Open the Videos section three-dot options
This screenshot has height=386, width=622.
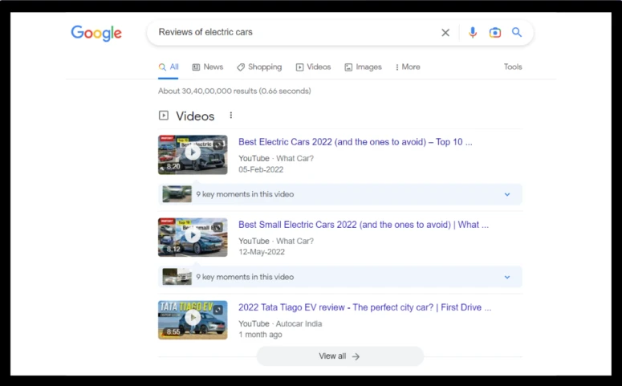coord(231,116)
